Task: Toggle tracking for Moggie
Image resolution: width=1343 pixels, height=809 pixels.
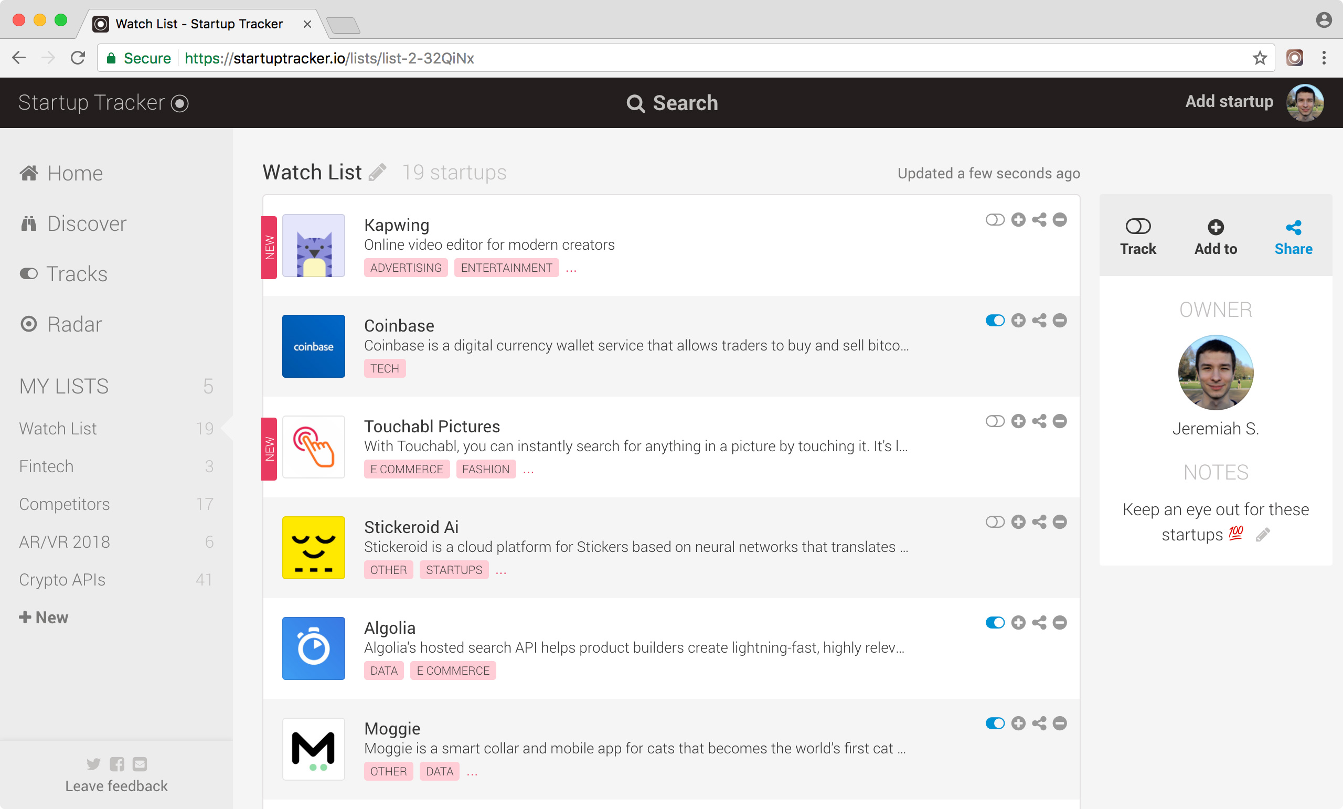Action: coord(995,723)
